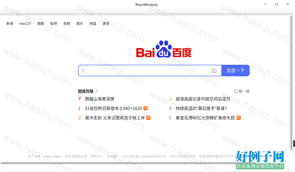This screenshot has height=172, width=295.
Task: Click the 企业推广 footer link
Action: [x=113, y=156]
